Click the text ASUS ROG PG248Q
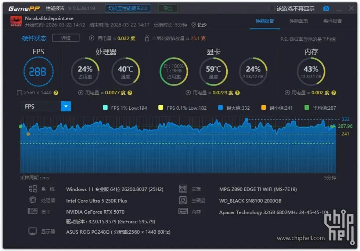 click(88, 232)
